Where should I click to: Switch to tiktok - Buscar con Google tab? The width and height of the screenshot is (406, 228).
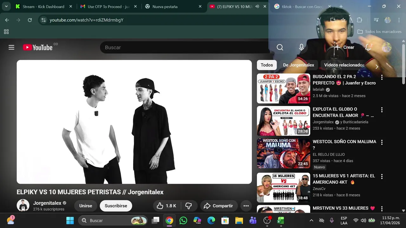(302, 6)
